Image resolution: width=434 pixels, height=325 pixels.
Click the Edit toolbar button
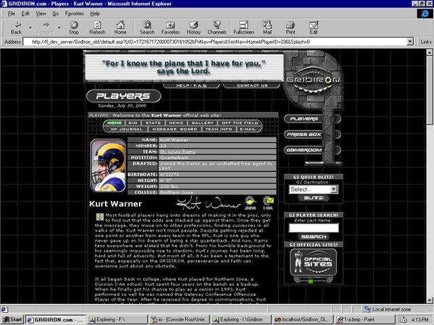point(313,28)
